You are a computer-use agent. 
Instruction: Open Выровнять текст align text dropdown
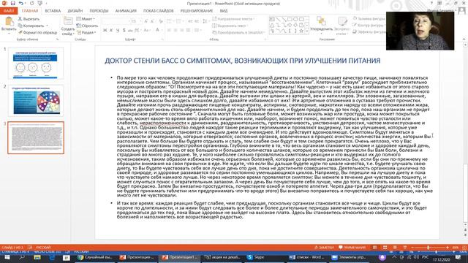click(231, 26)
